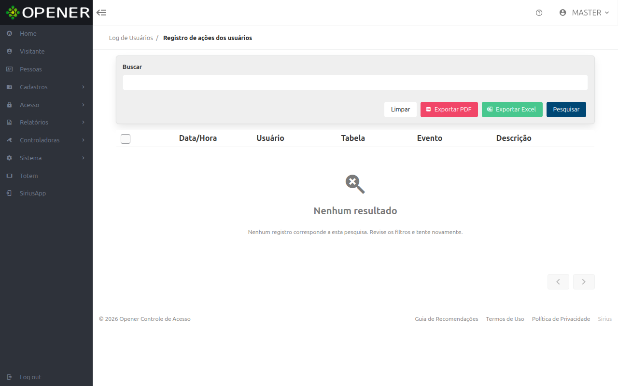Collapse the sidebar with the arrow icon
The height and width of the screenshot is (386, 618).
[x=101, y=13]
